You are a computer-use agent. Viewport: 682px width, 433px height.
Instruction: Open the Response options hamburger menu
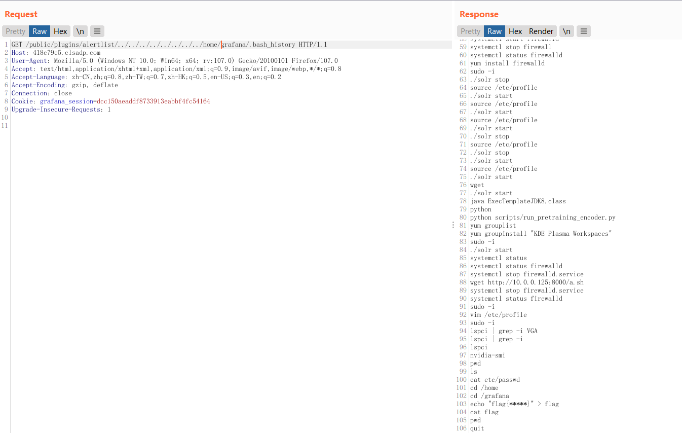point(584,31)
